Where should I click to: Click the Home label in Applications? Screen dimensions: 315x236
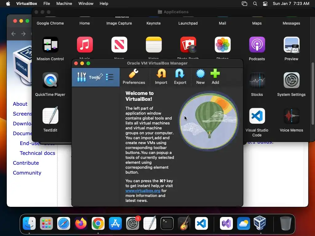pos(85,23)
